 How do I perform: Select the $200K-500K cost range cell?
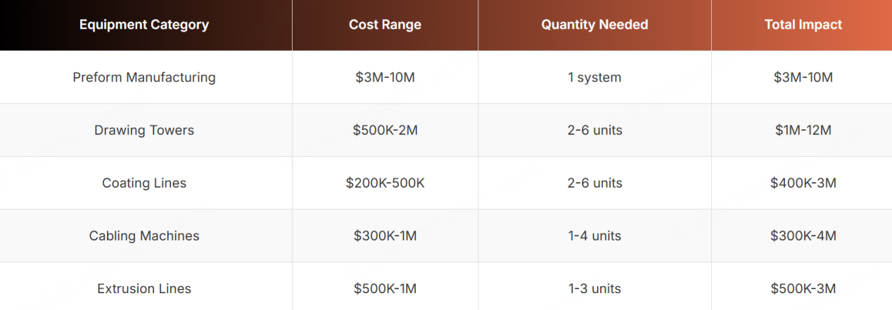tap(385, 183)
